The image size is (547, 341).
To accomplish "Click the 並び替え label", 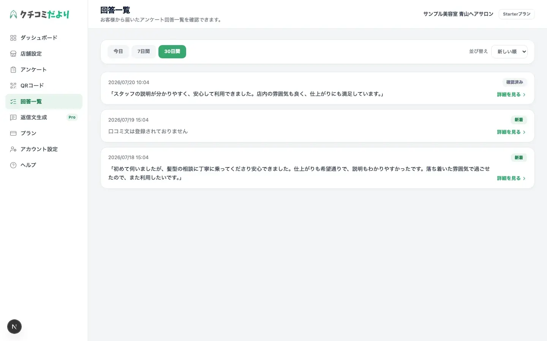I will (478, 52).
